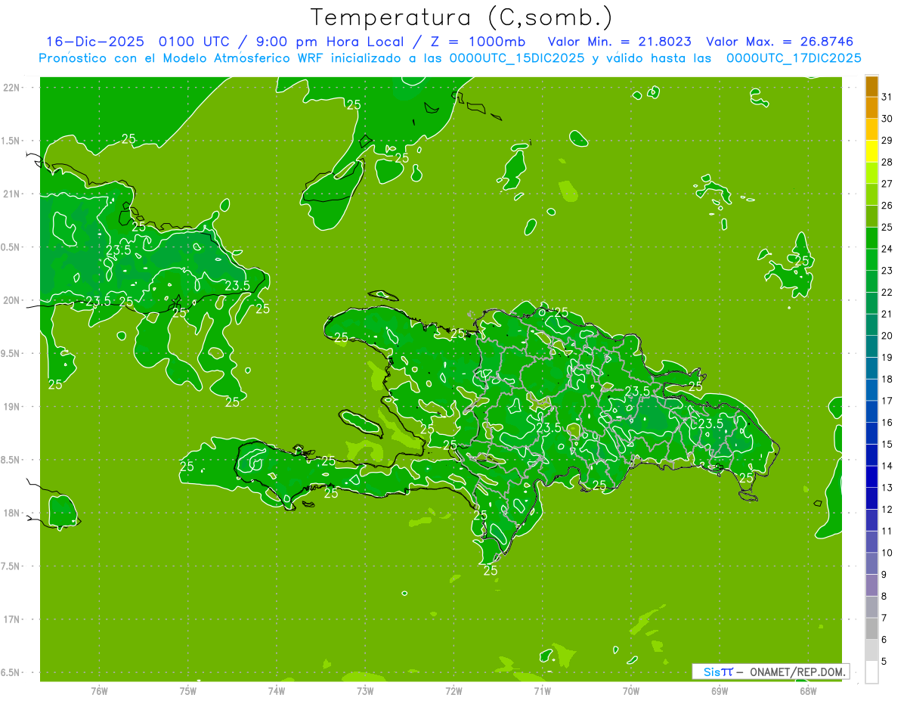This screenshot has height=701, width=907.
Task: Click the "ONAMET/REP.DOM." credit label
Action: click(x=797, y=672)
